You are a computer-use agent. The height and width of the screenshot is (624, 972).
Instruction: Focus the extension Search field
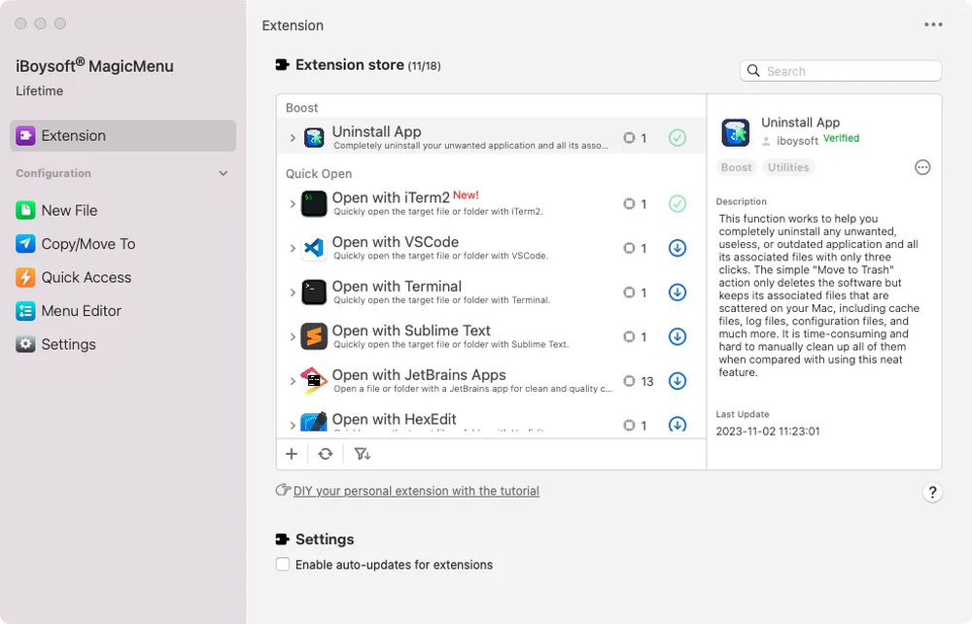[841, 71]
